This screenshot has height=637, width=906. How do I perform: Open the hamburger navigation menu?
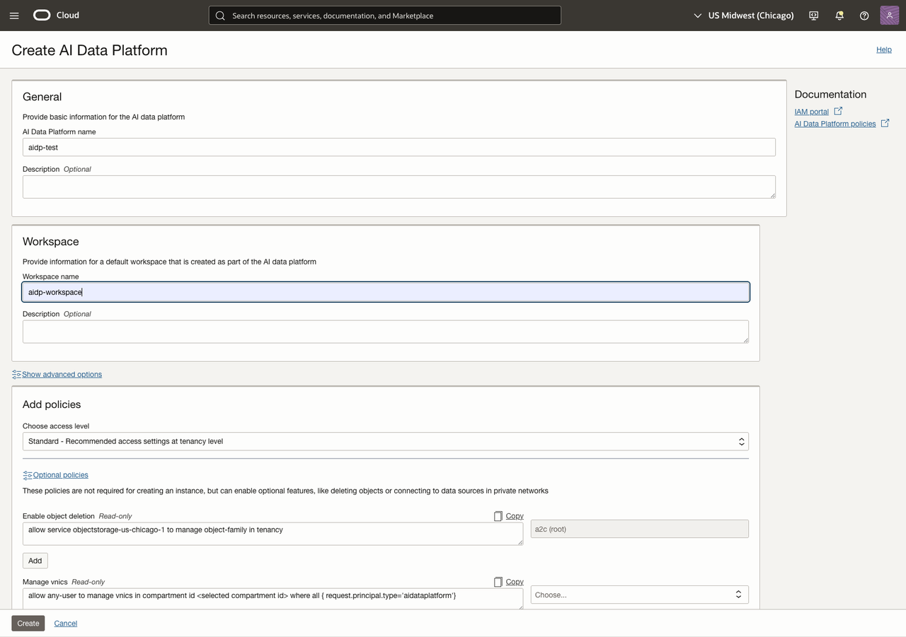[14, 16]
